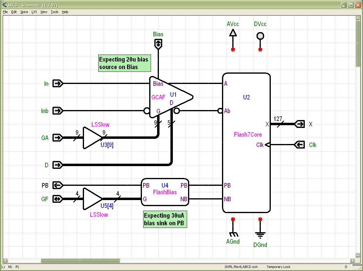The height and width of the screenshot is (271, 363).
Task: Select the U3[9] LSSlow buffer triangle
Action: pos(92,138)
